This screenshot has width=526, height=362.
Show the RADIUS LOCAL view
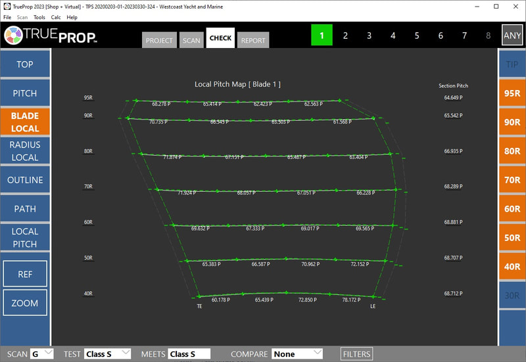tap(25, 151)
